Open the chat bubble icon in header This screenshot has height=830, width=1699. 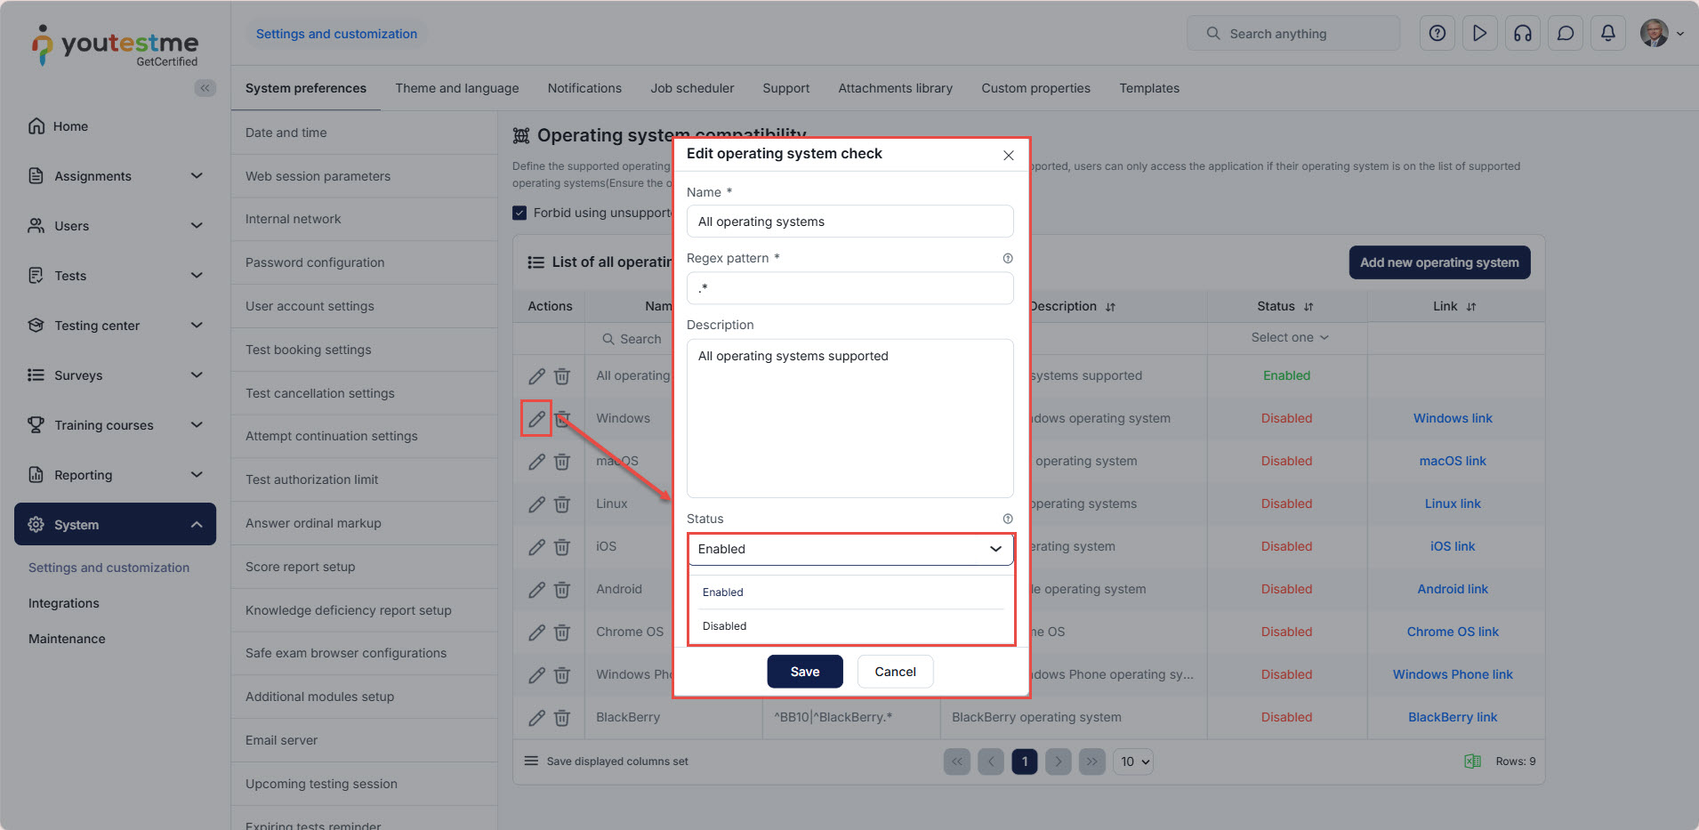(1565, 34)
